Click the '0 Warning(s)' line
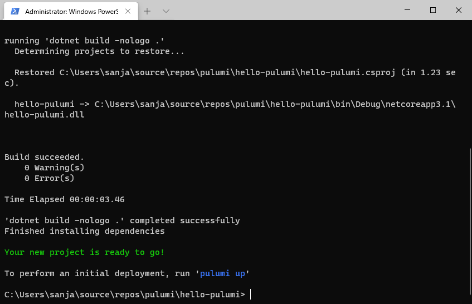The width and height of the screenshot is (472, 304). click(54, 168)
